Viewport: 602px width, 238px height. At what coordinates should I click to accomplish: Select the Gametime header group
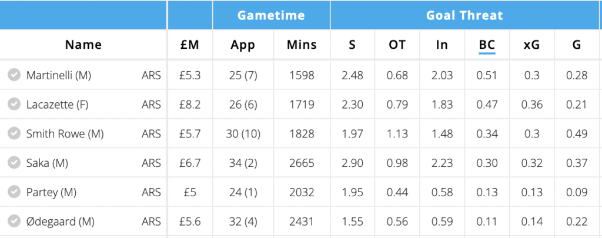(271, 15)
